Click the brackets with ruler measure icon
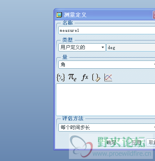The image size is (155, 161). (96, 78)
